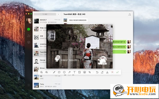Open the Chats view in sidebar
The width and height of the screenshot is (159, 99).
(29, 29)
